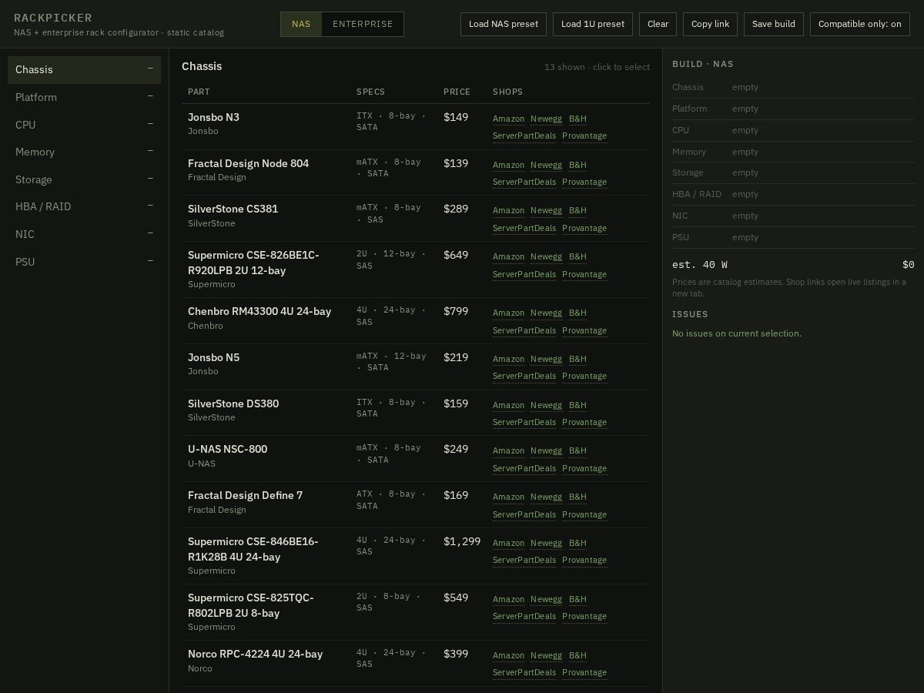
Task: Open NIC category in sidebar
Action: coord(84,234)
